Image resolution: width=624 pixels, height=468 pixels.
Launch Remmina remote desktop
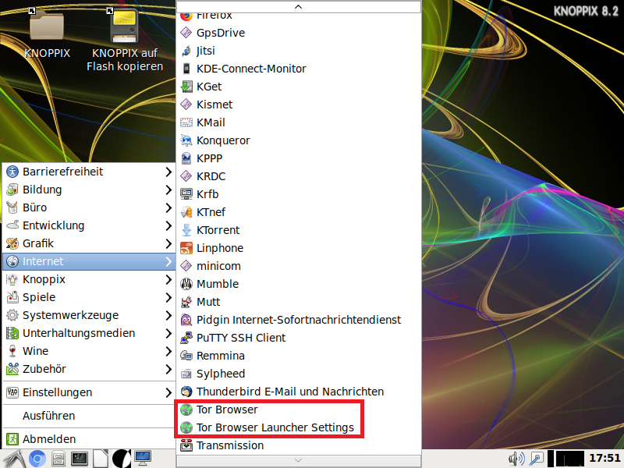pyautogui.click(x=299, y=356)
